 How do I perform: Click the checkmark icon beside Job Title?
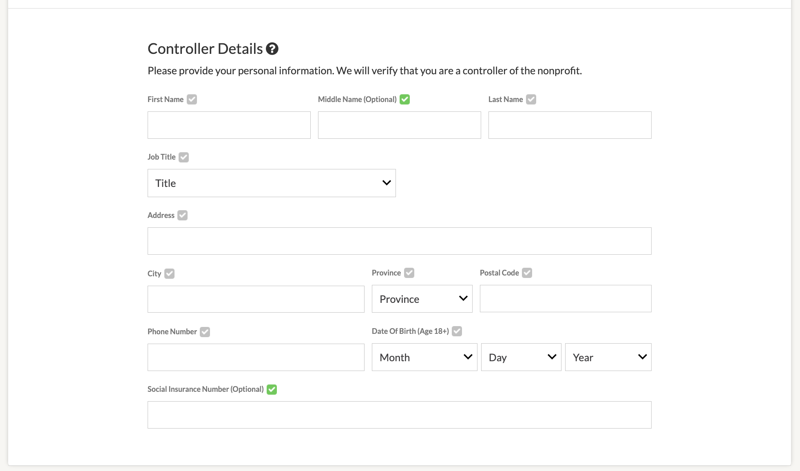[183, 157]
